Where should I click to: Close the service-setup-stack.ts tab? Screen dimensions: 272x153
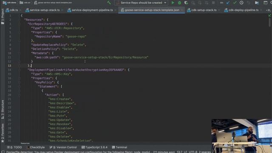[62, 10]
